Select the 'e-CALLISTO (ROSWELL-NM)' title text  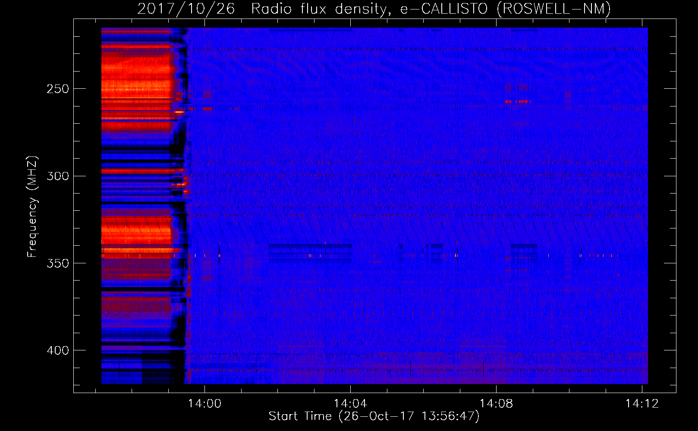coord(506,9)
